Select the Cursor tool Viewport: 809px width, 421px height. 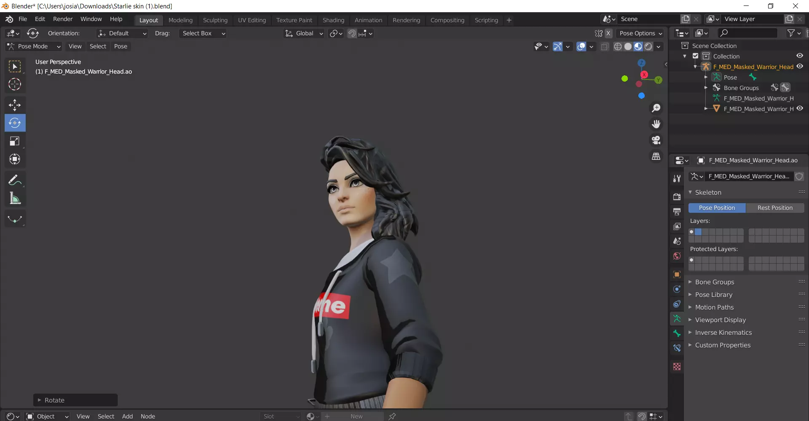pos(15,85)
